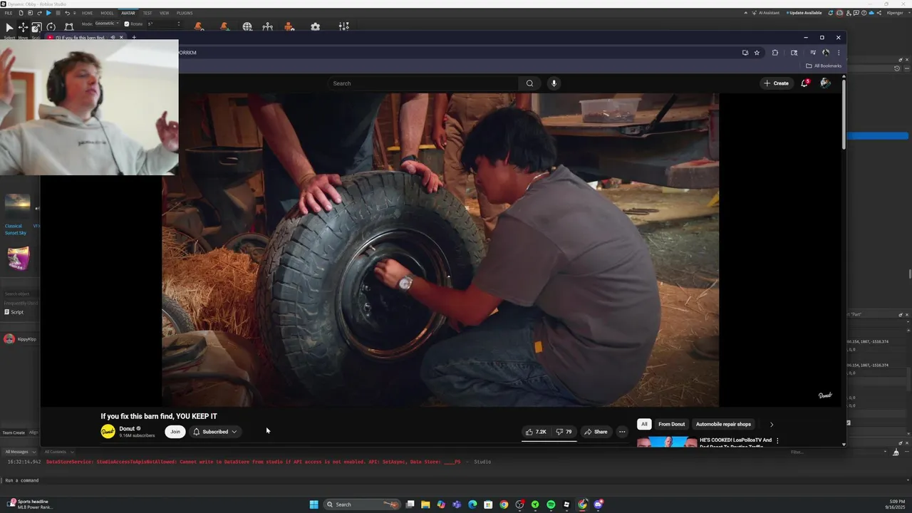Screen dimensions: 912x513
Task: Click the Donut channel name
Action: point(127,429)
